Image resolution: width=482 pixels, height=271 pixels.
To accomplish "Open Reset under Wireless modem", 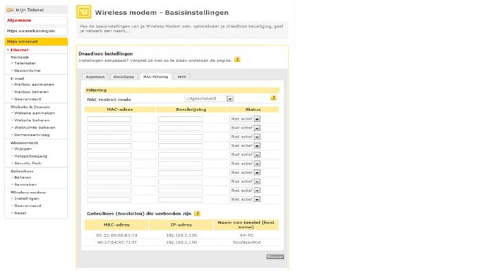I will 20,213.
